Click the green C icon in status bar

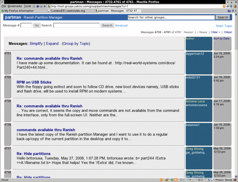coord(172,180)
